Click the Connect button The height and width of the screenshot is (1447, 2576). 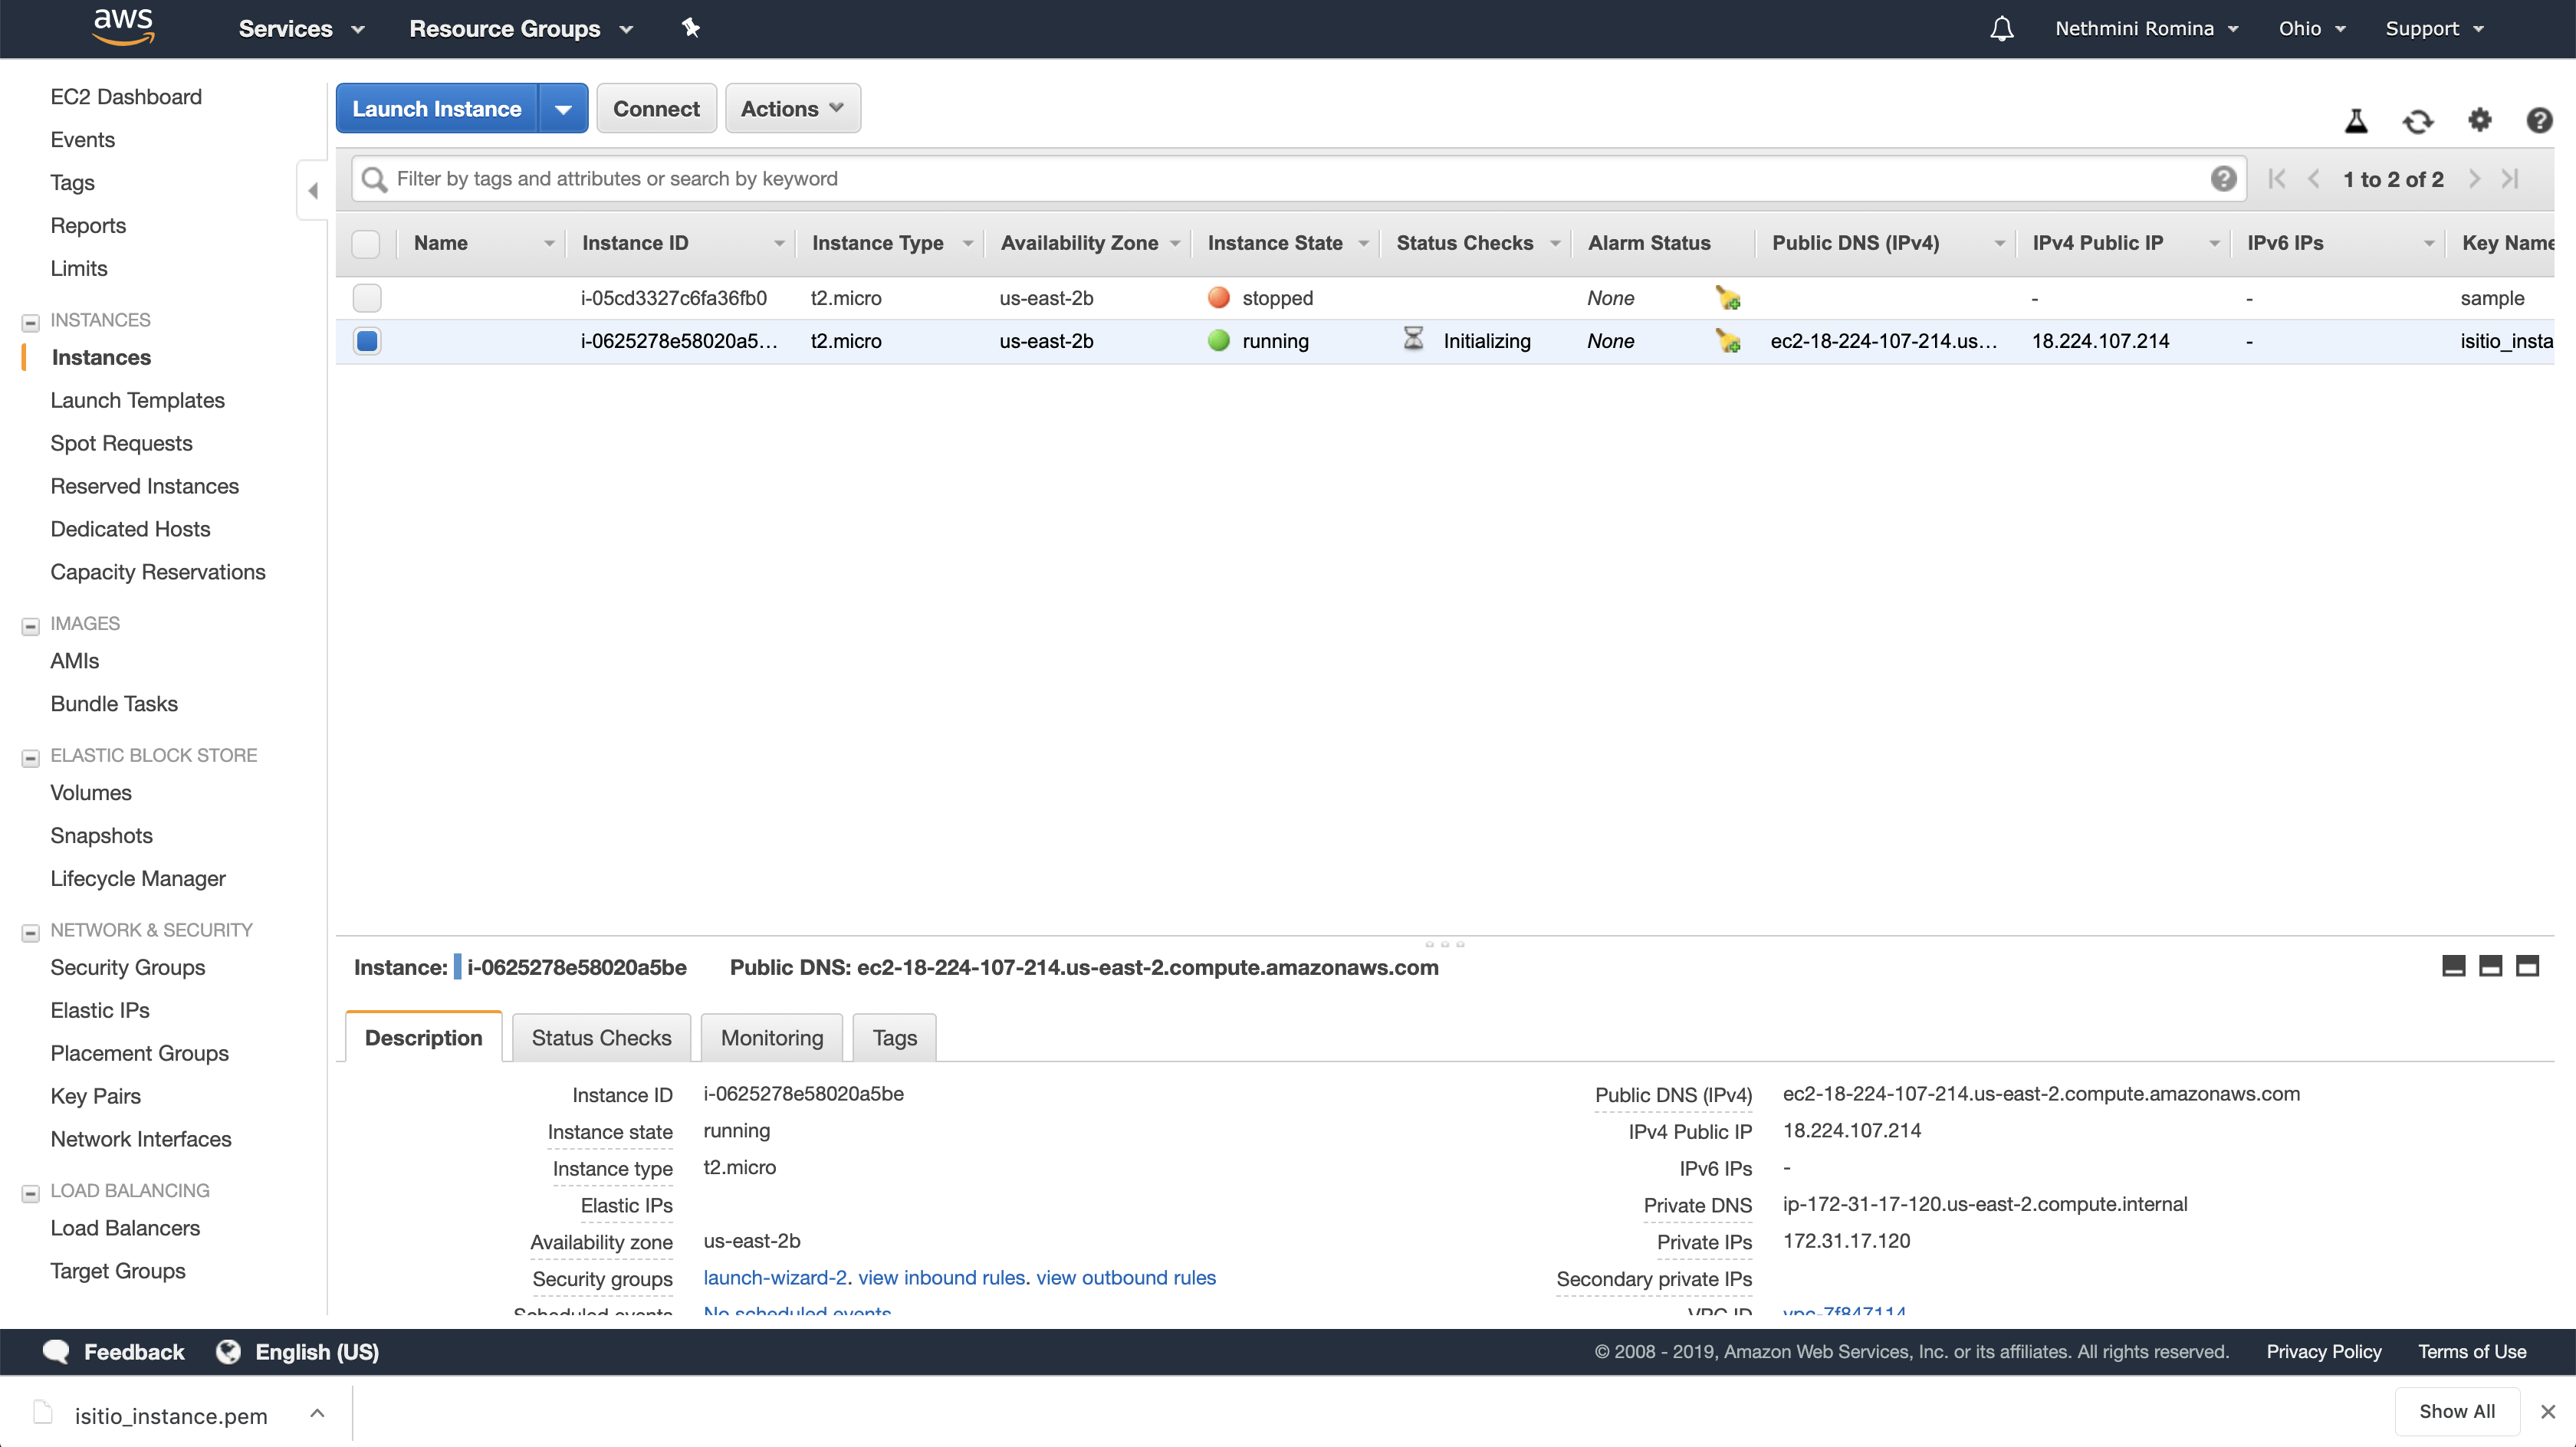coord(656,108)
